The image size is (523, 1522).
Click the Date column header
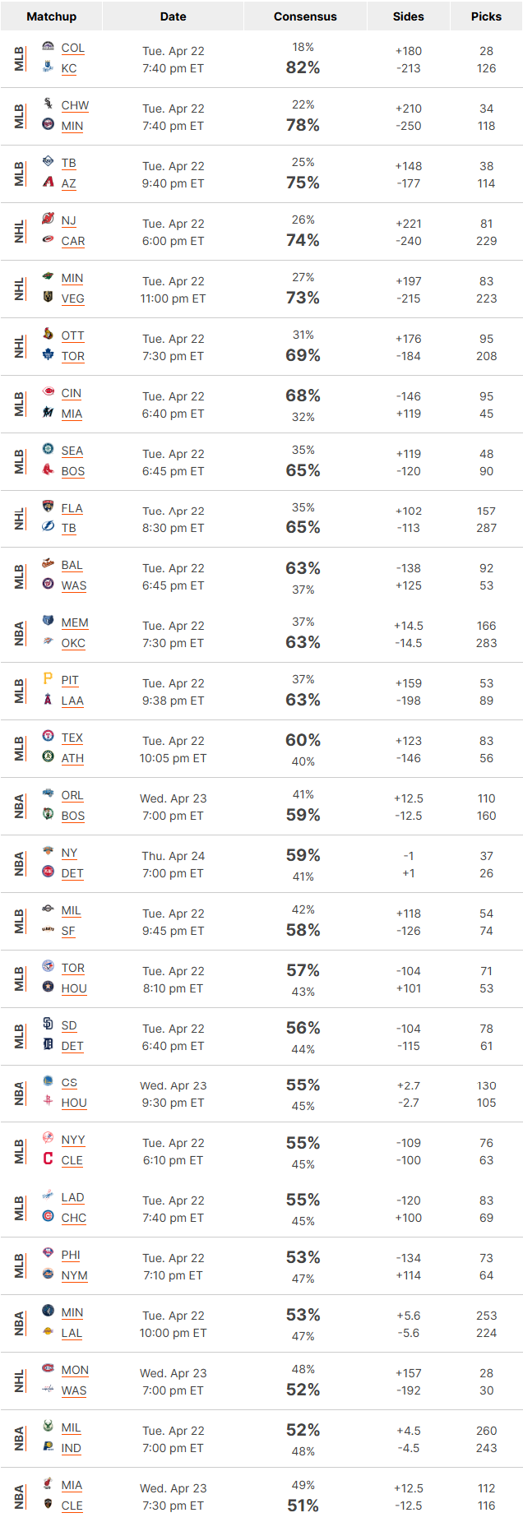point(173,16)
